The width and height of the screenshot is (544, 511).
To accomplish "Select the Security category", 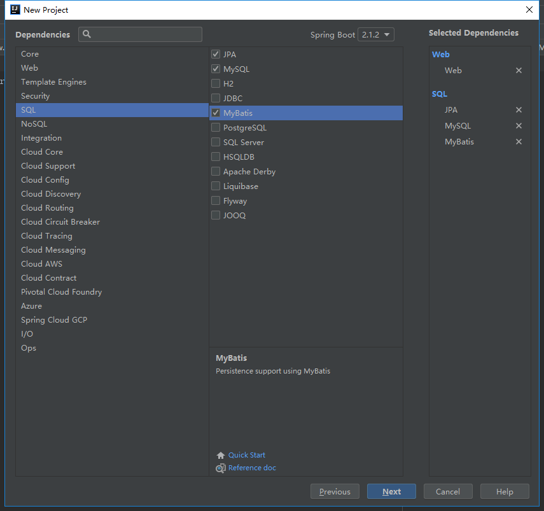I will coord(112,96).
